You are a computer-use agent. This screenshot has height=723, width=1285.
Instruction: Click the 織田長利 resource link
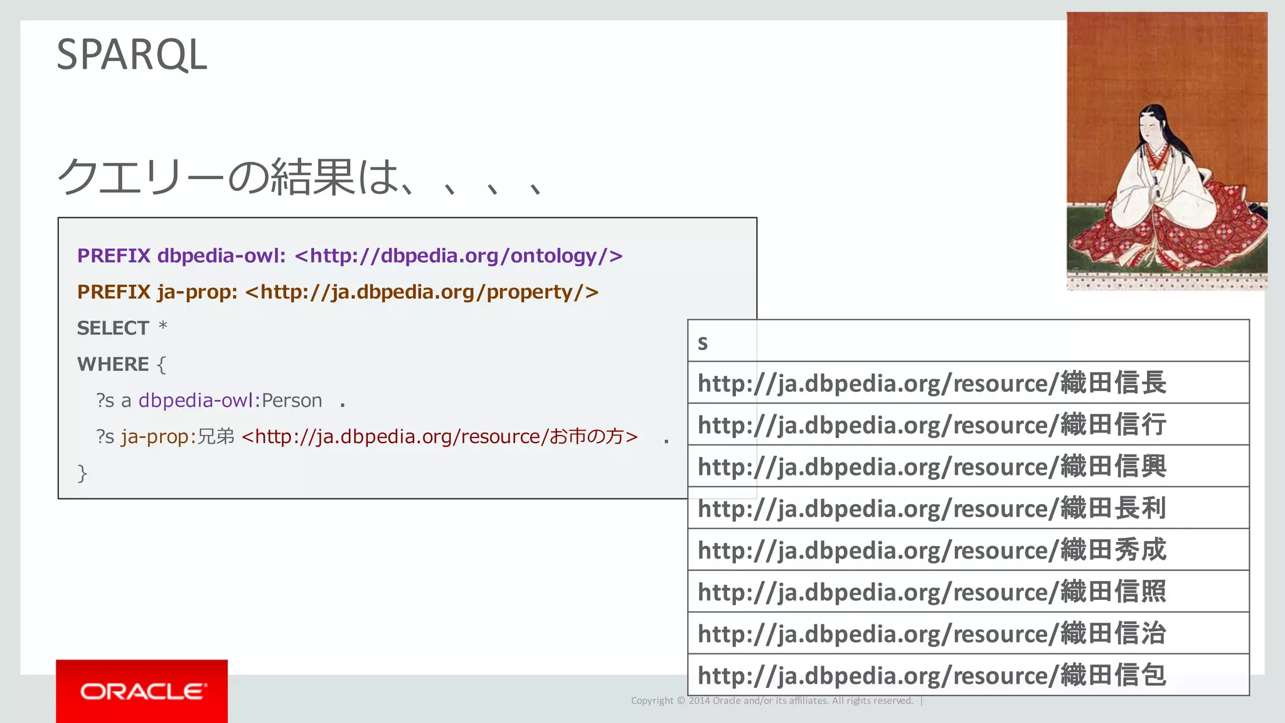(x=932, y=508)
